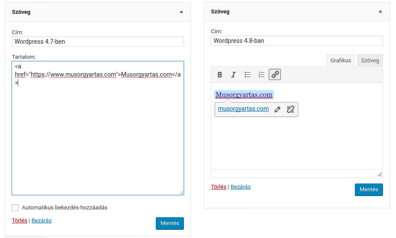Remove link with the unlink icon

(x=290, y=109)
